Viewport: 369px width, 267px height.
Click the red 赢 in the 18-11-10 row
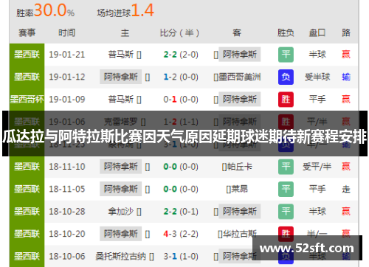[x=346, y=167]
